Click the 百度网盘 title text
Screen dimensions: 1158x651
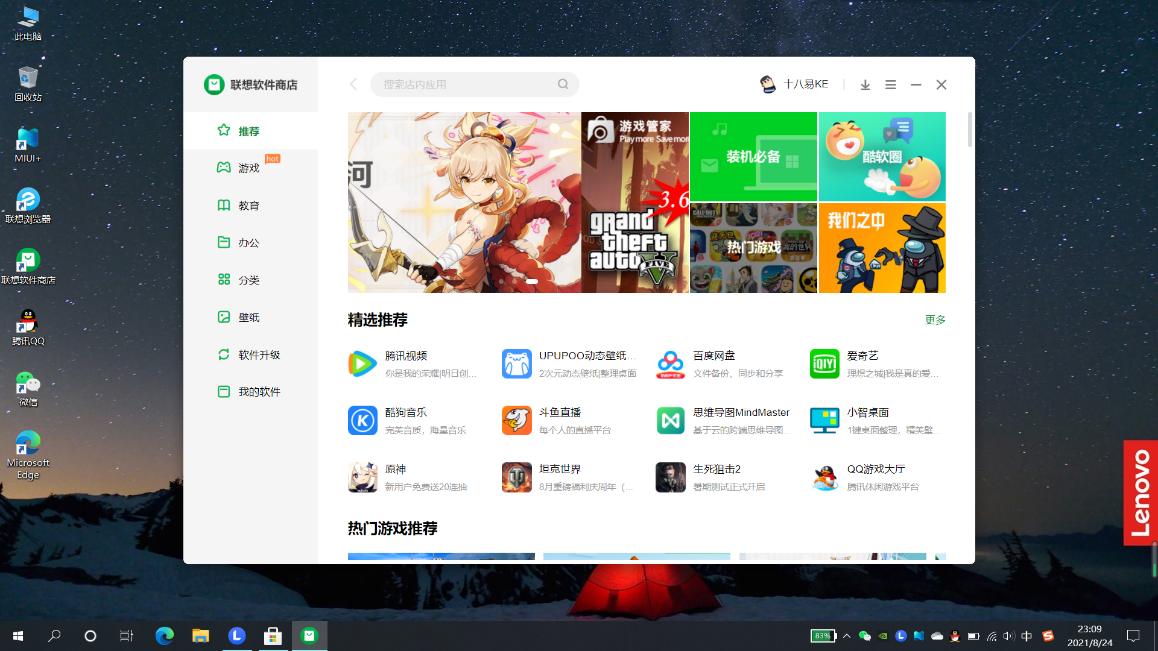(713, 356)
